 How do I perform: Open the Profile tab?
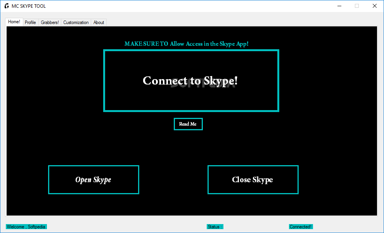(30, 22)
